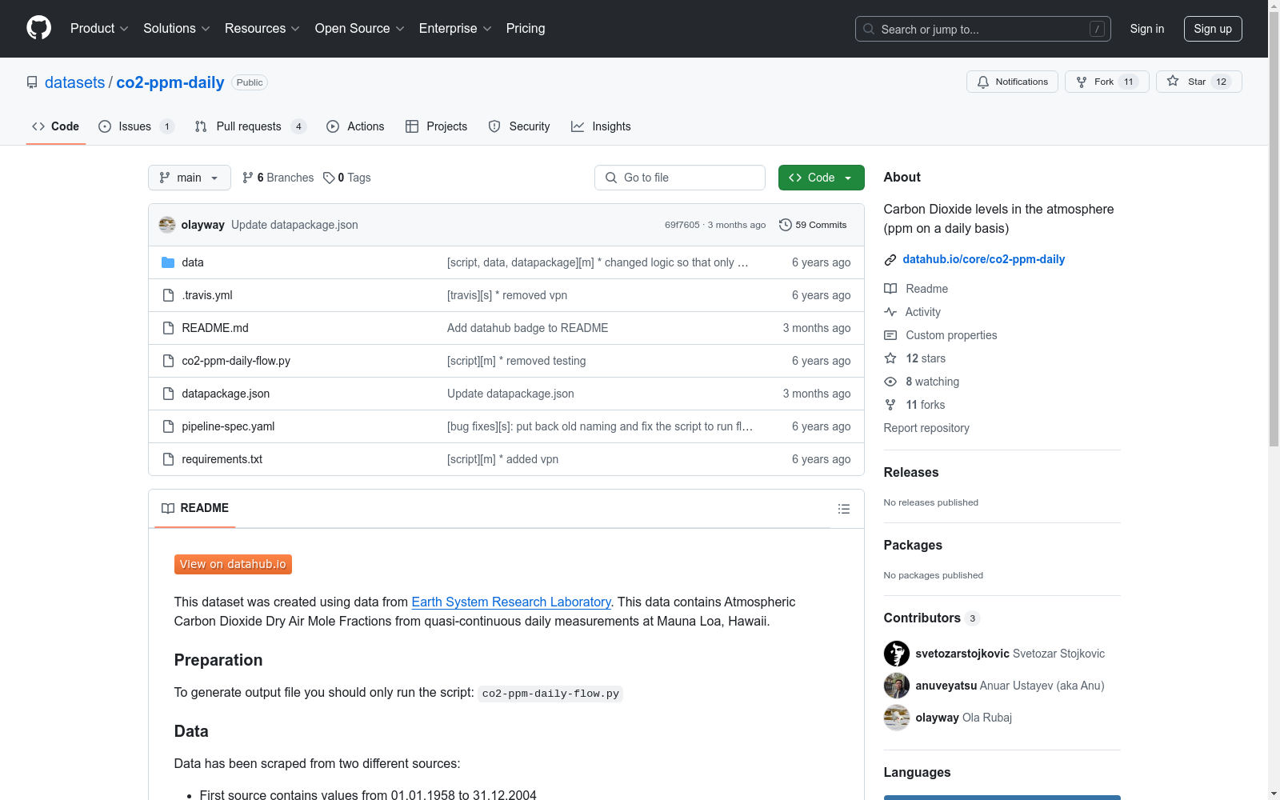Open the datasets owner link
This screenshot has width=1280, height=800.
tap(74, 82)
